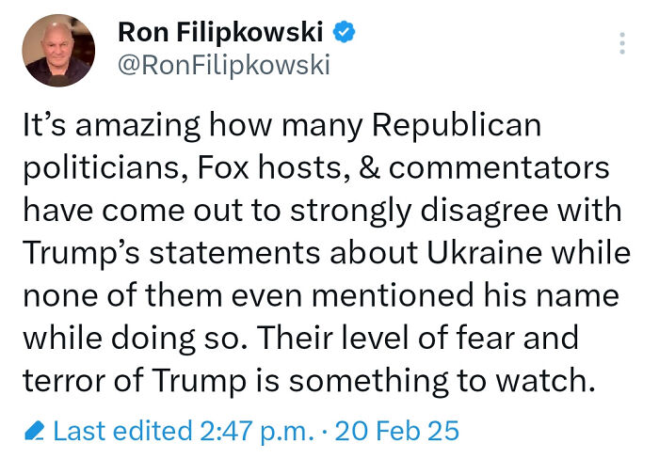Click the tweet's opening words It's amazing
Screen dimensions: 659x458
tap(111, 125)
